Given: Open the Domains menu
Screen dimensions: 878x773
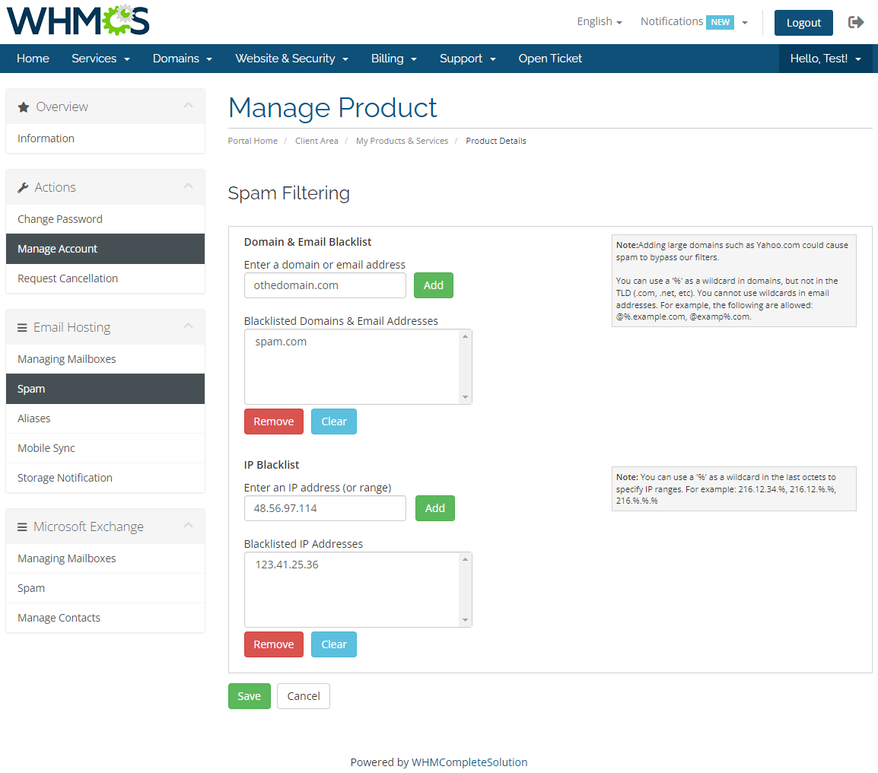Looking at the screenshot, I should click(x=183, y=59).
